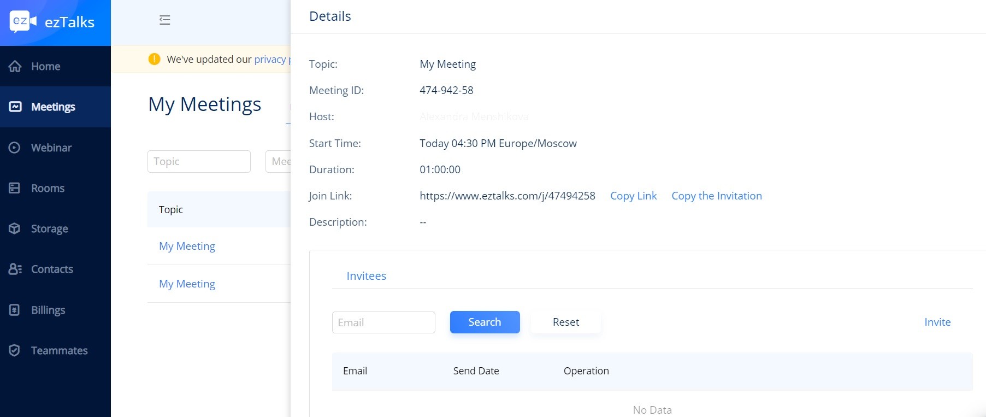Screen dimensions: 986x417
Task: Click Copy Link next to join URL
Action: (x=633, y=196)
